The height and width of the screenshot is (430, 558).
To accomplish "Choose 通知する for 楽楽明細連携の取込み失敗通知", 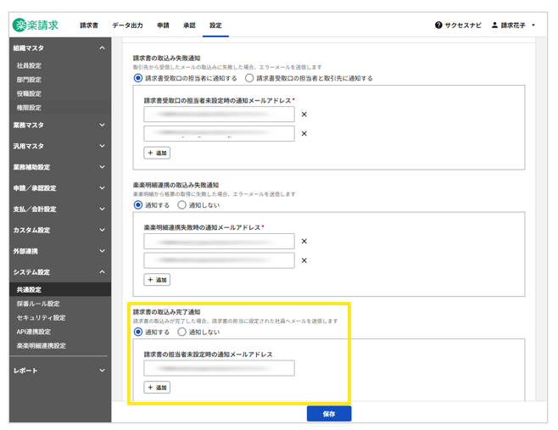I will point(138,205).
